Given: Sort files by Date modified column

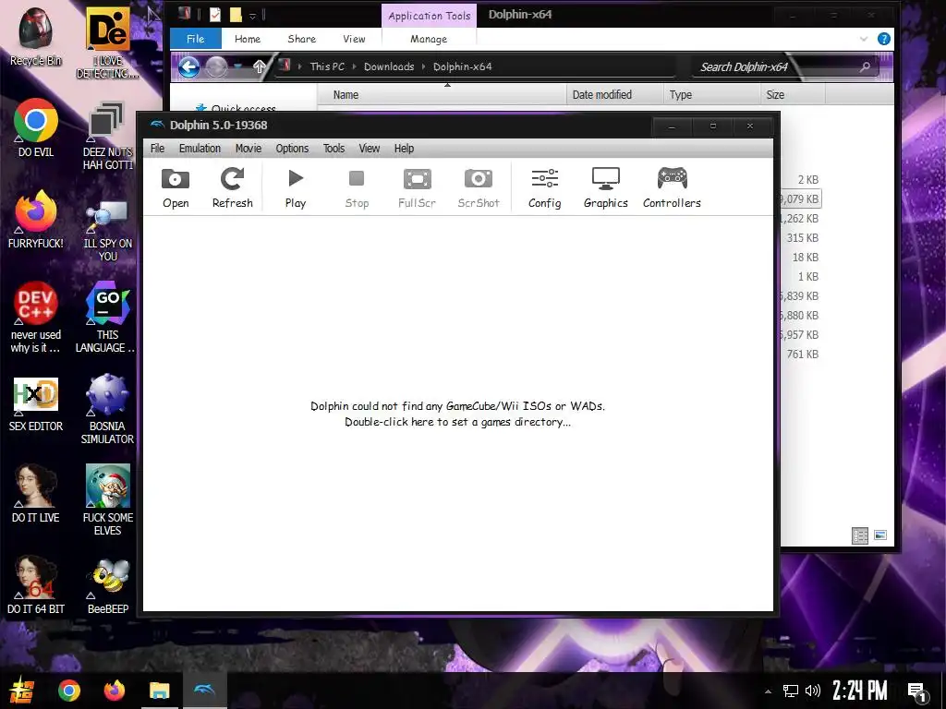Looking at the screenshot, I should pyautogui.click(x=614, y=95).
